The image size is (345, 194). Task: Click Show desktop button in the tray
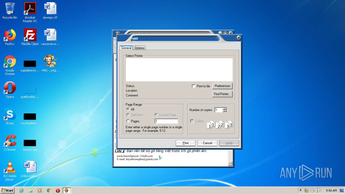[342, 190]
